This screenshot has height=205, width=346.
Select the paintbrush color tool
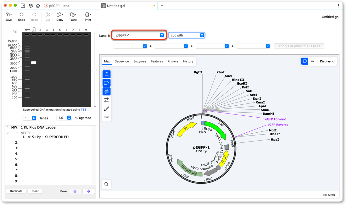click(107, 108)
